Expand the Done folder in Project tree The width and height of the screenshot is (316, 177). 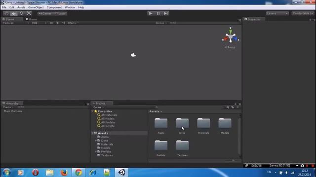[96, 141]
